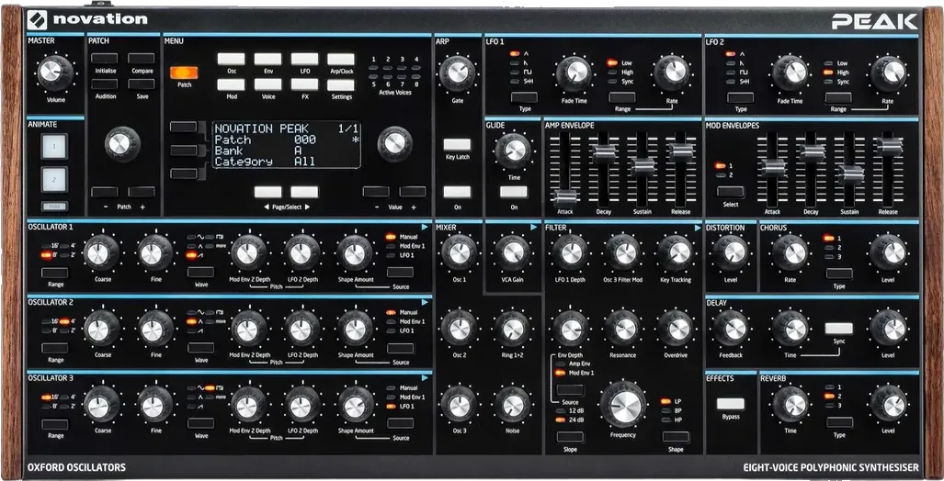944x481 pixels.
Task: Toggle the Arp Key Latch button
Action: [x=457, y=145]
